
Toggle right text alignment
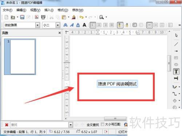(105, 25)
